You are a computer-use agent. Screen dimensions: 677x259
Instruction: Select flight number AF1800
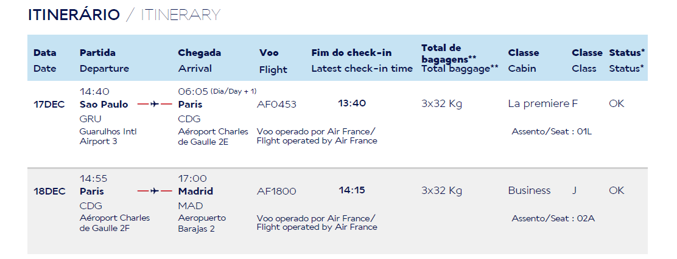coord(276,191)
